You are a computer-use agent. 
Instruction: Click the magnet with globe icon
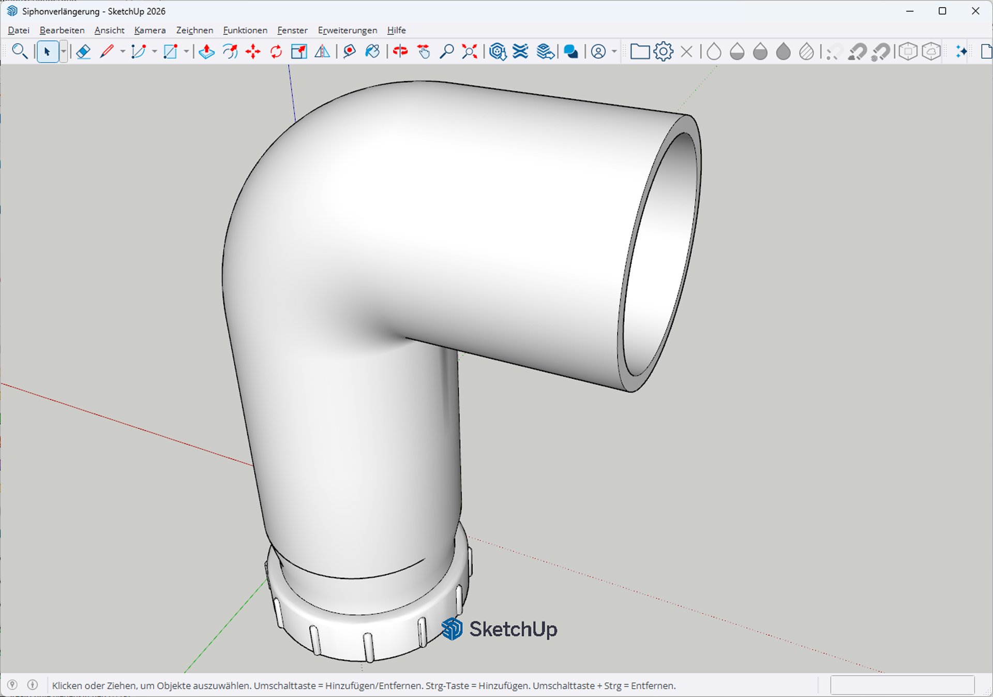tap(880, 52)
